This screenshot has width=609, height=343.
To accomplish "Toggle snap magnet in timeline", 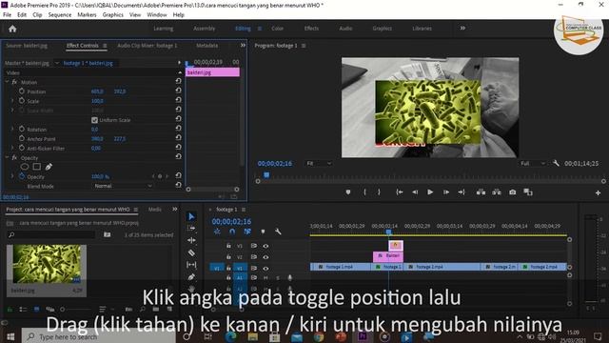I will 232,232.
